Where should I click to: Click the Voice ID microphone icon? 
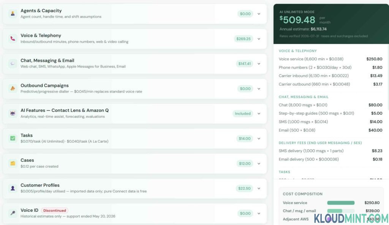tap(13, 213)
